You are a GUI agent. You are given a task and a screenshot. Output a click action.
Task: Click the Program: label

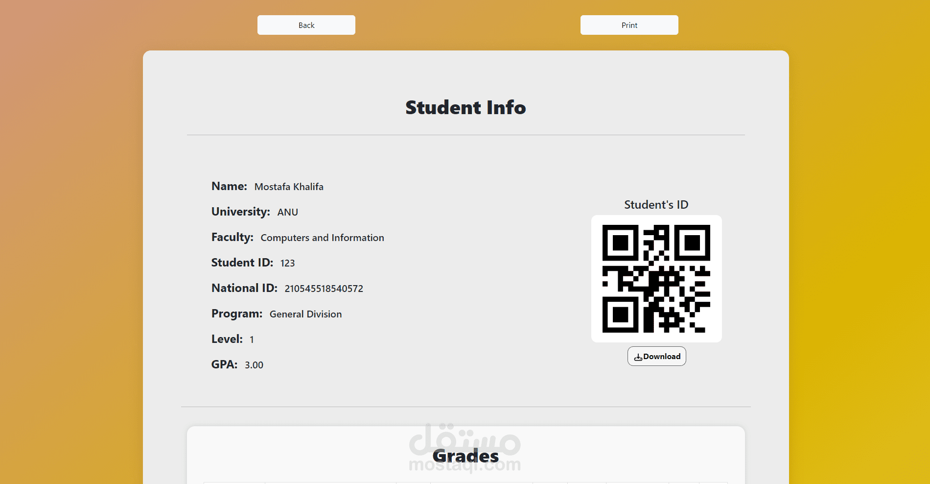click(x=237, y=314)
